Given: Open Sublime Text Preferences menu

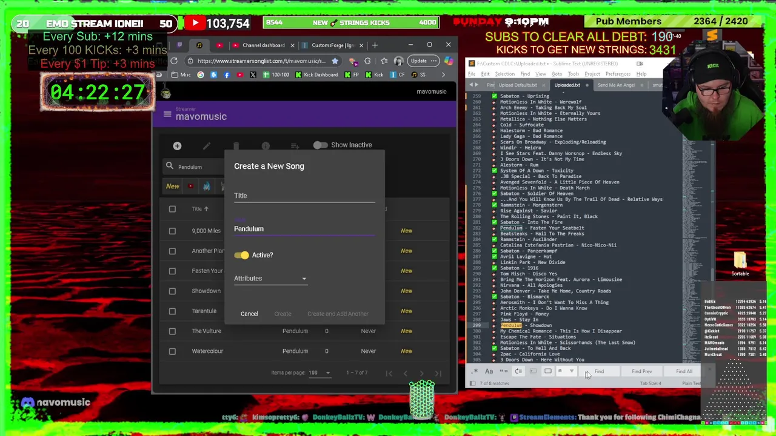Looking at the screenshot, I should coord(618,74).
